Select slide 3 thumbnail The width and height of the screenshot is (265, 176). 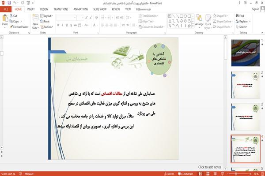[246, 117]
